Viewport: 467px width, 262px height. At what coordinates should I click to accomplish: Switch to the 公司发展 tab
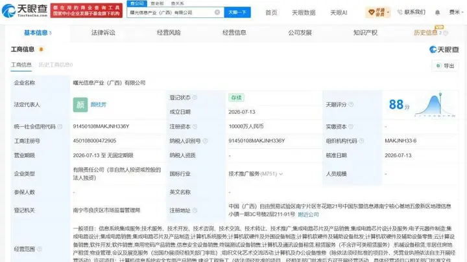pyautogui.click(x=300, y=33)
